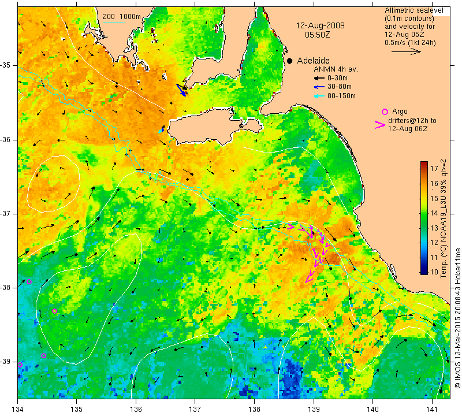Viewport: 462px width, 416px height.
Task: Click the Argo legend label
Action: pyautogui.click(x=400, y=112)
